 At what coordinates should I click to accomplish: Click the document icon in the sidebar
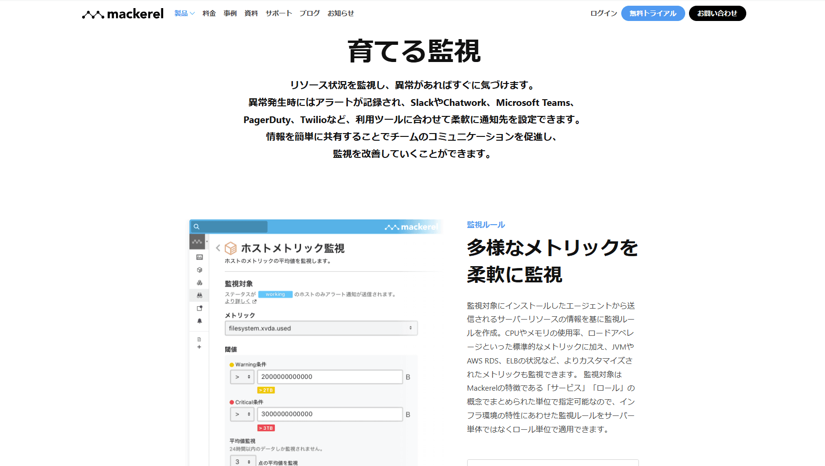pyautogui.click(x=199, y=340)
